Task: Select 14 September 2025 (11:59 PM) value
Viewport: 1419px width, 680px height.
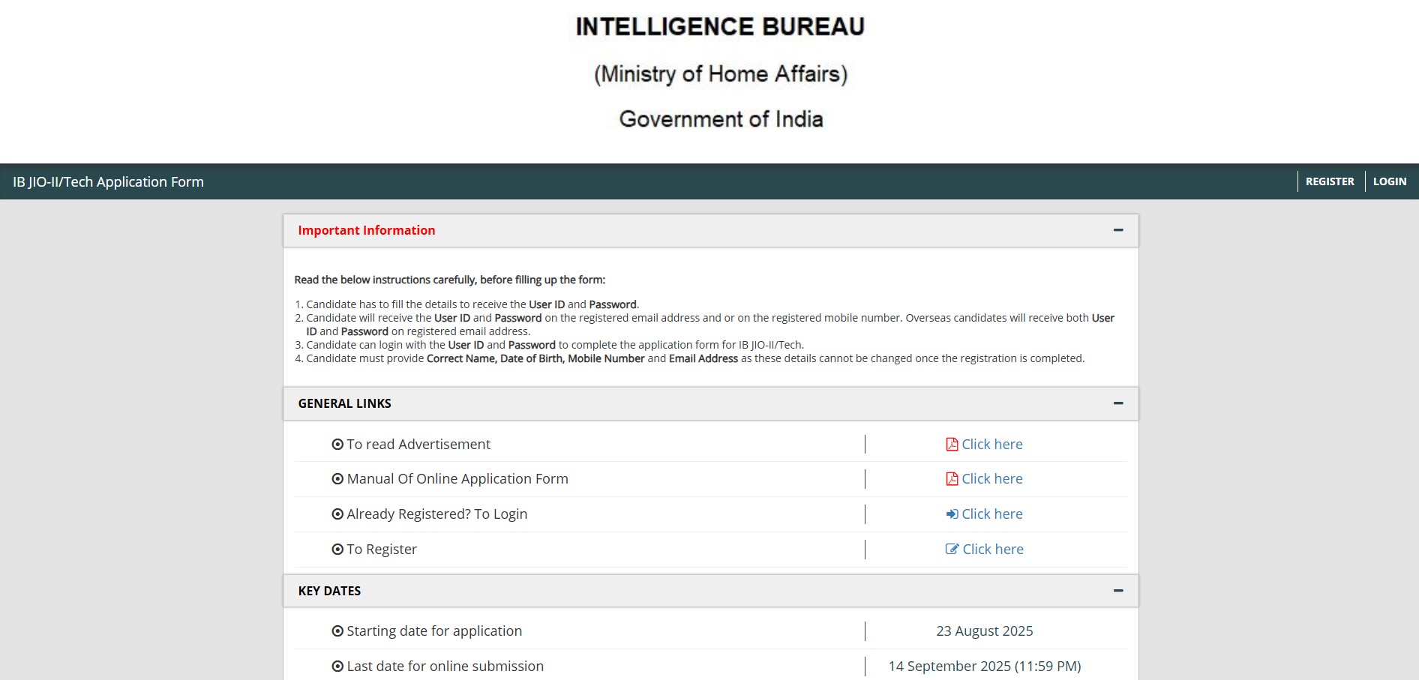Action: pyautogui.click(x=984, y=666)
